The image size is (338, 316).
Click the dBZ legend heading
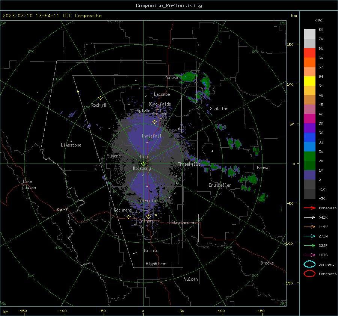318,20
